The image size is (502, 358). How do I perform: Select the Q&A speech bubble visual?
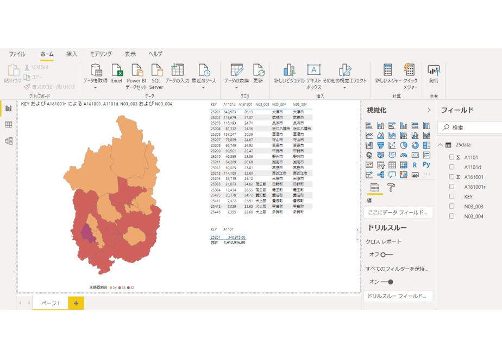pos(392,175)
